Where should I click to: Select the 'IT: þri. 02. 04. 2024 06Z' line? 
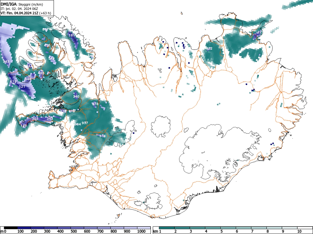[x=19, y=9]
